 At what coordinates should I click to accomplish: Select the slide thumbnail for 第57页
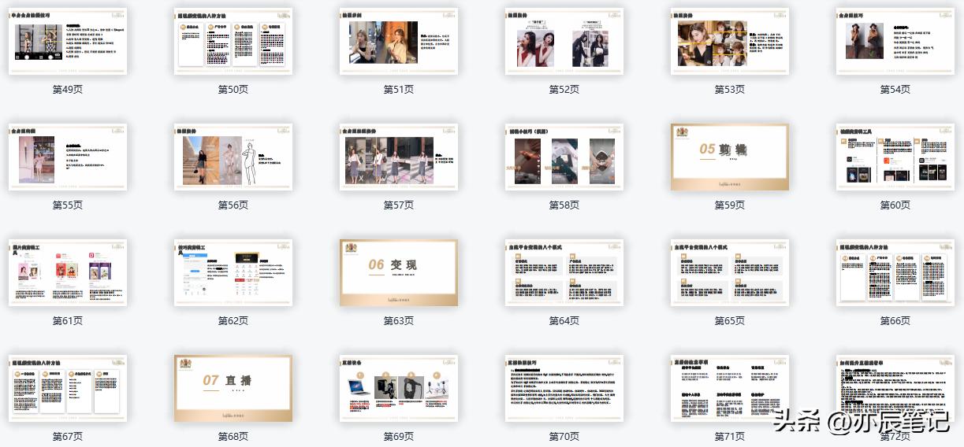399,157
